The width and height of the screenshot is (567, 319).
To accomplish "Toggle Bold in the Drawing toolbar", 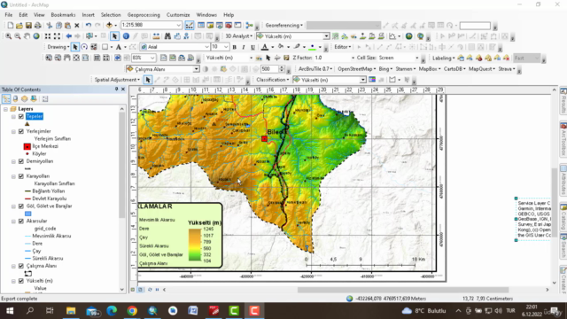I will click(x=234, y=47).
